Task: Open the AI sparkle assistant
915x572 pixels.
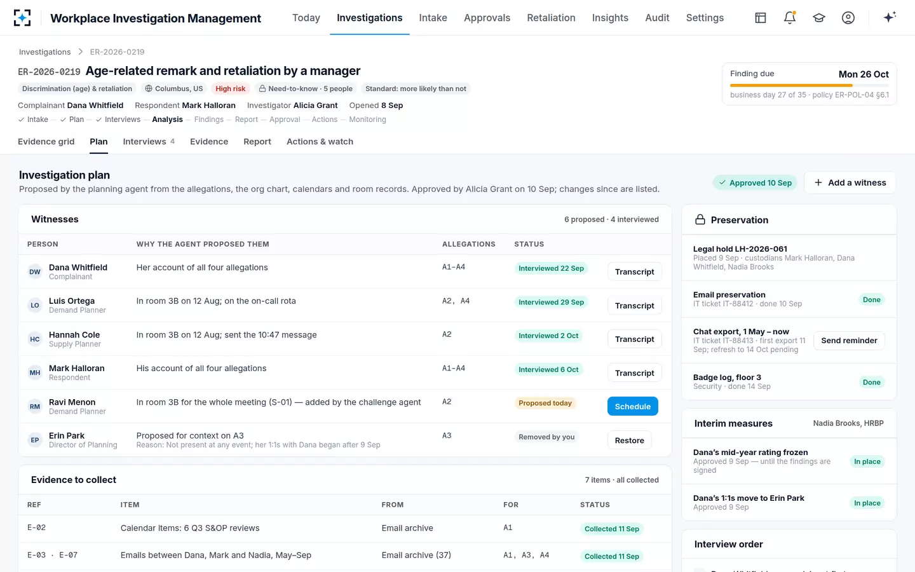Action: point(890,17)
